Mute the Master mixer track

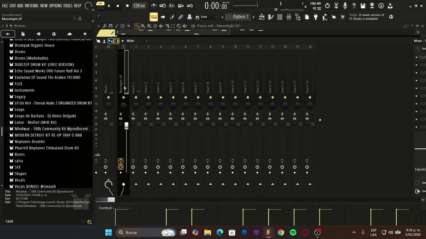[108, 97]
